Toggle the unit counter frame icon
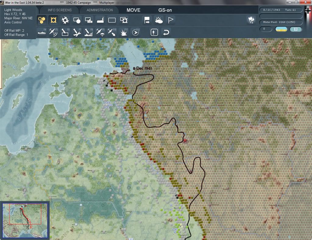 pos(53,20)
